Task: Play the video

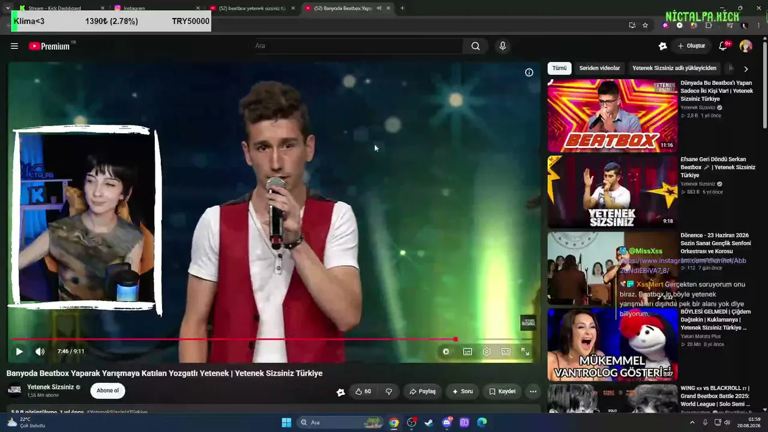Action: [x=19, y=352]
